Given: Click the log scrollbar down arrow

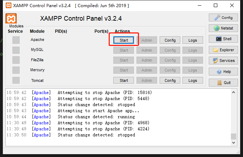Looking at the screenshot, I should click(x=233, y=143).
